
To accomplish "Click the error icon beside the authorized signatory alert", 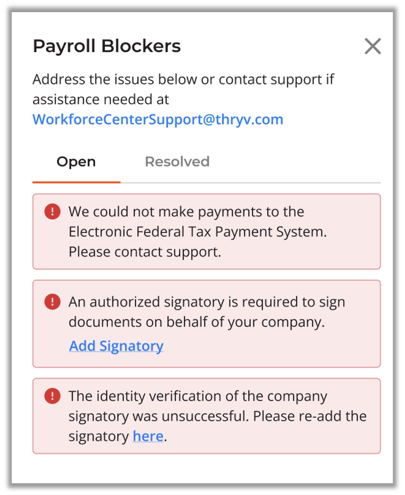I will [x=52, y=302].
